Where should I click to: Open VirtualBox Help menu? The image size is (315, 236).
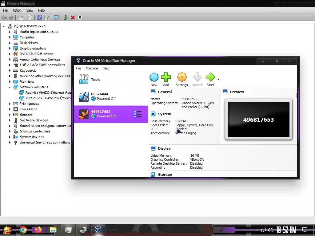(x=106, y=68)
